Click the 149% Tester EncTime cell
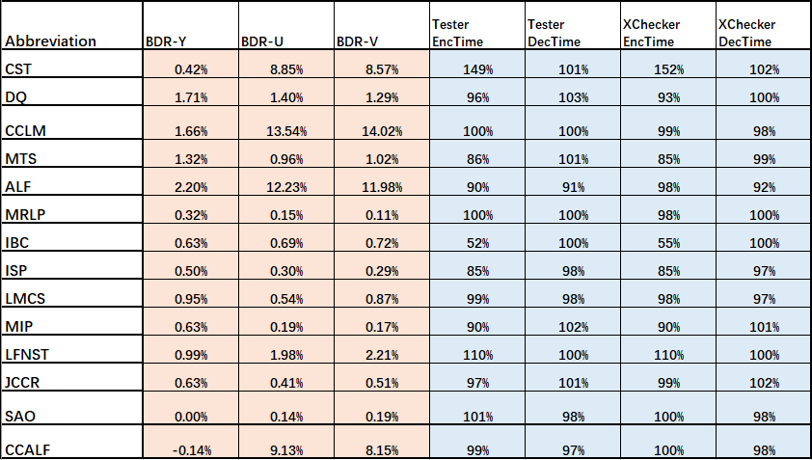Viewport: 812px width, 460px height. [477, 64]
